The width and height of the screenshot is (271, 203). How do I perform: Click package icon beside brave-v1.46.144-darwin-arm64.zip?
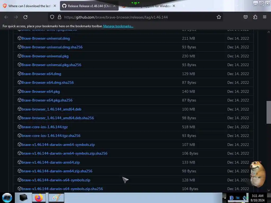tap(20, 162)
